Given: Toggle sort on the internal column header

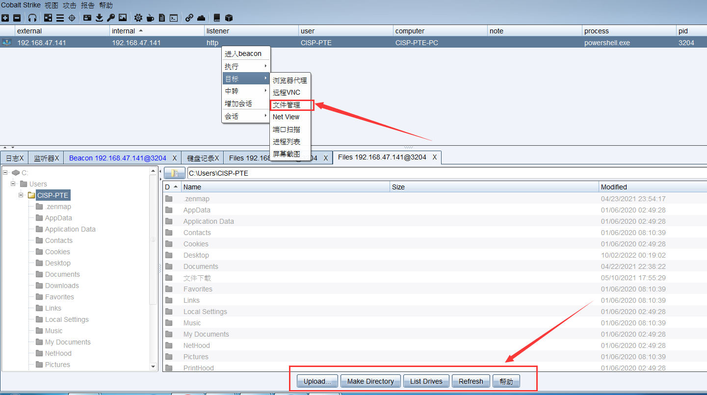Looking at the screenshot, I should point(157,31).
